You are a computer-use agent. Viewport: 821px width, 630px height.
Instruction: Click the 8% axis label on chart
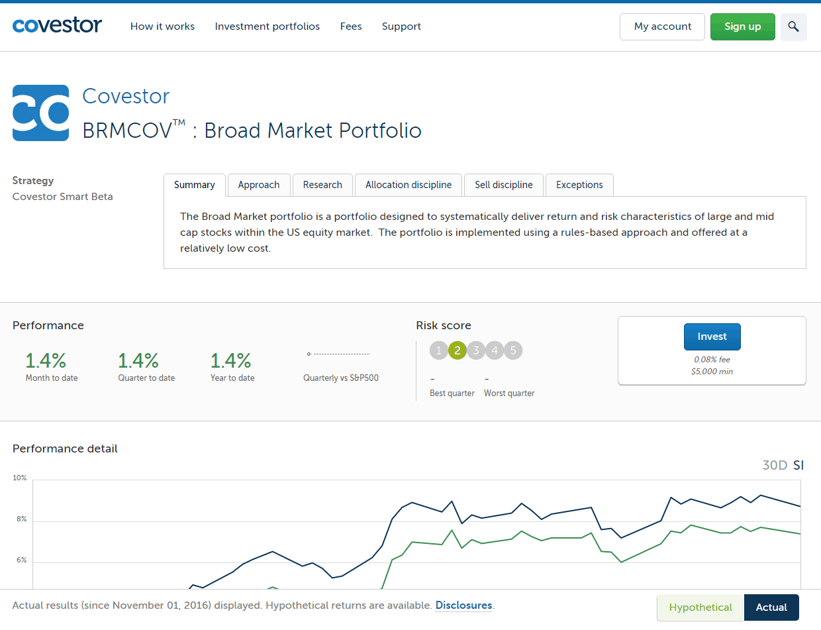click(21, 519)
